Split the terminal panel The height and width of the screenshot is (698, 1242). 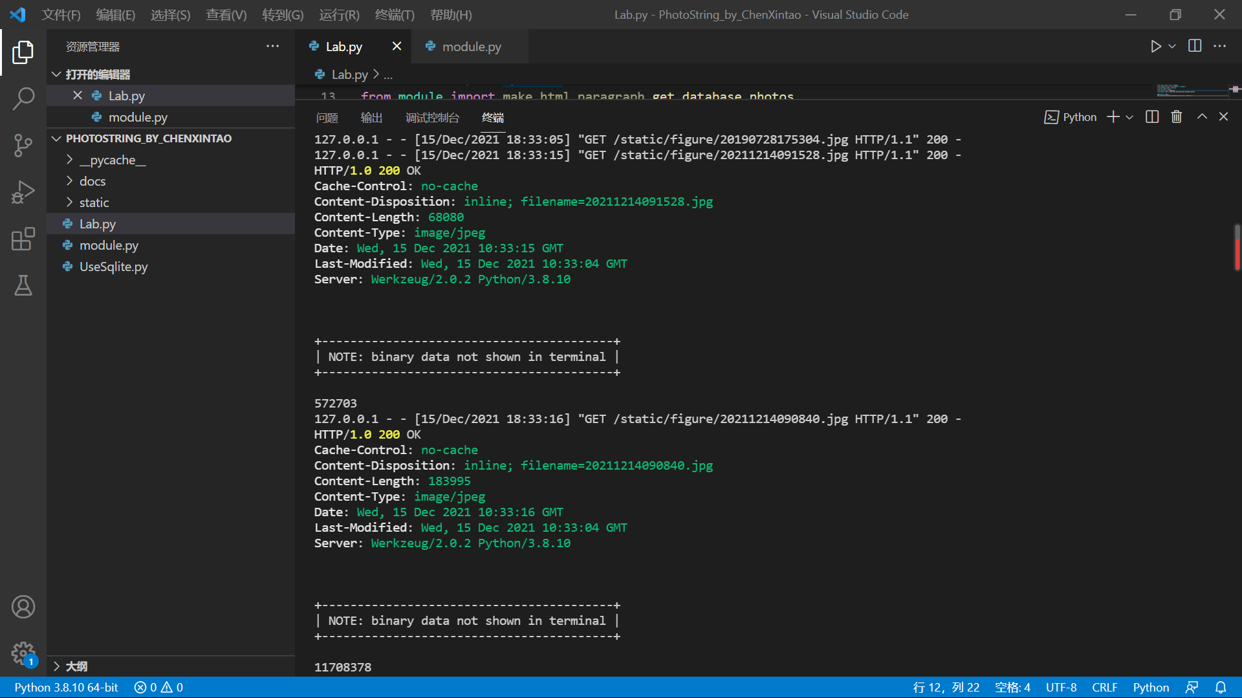pyautogui.click(x=1152, y=117)
